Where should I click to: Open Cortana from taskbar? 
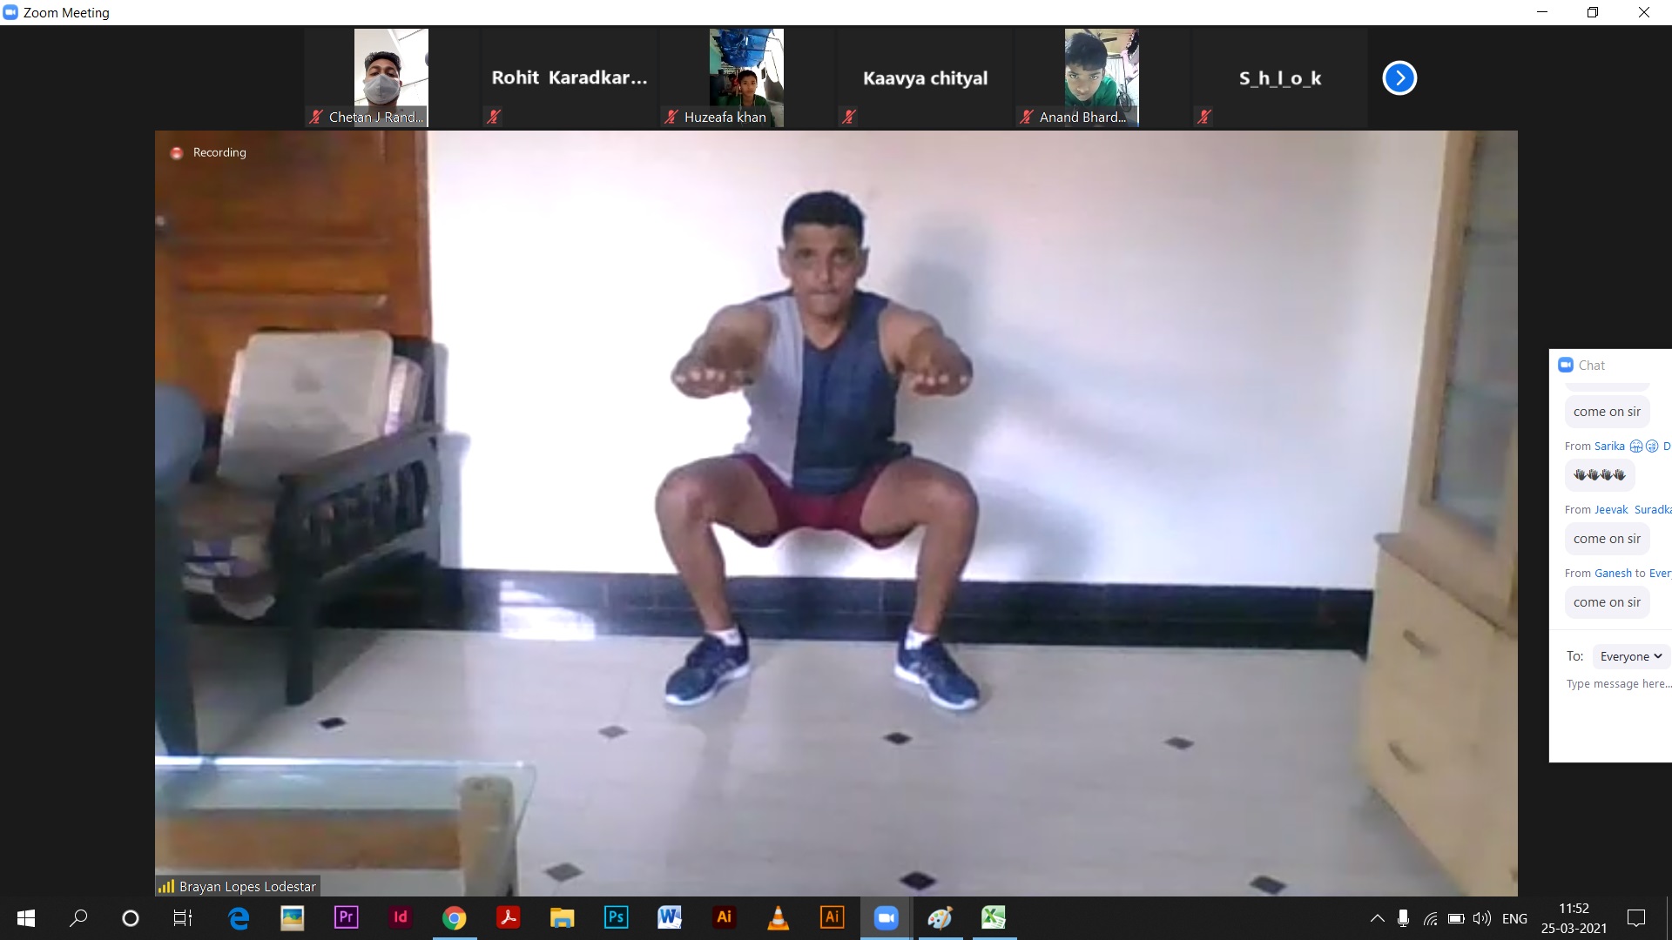pyautogui.click(x=131, y=918)
